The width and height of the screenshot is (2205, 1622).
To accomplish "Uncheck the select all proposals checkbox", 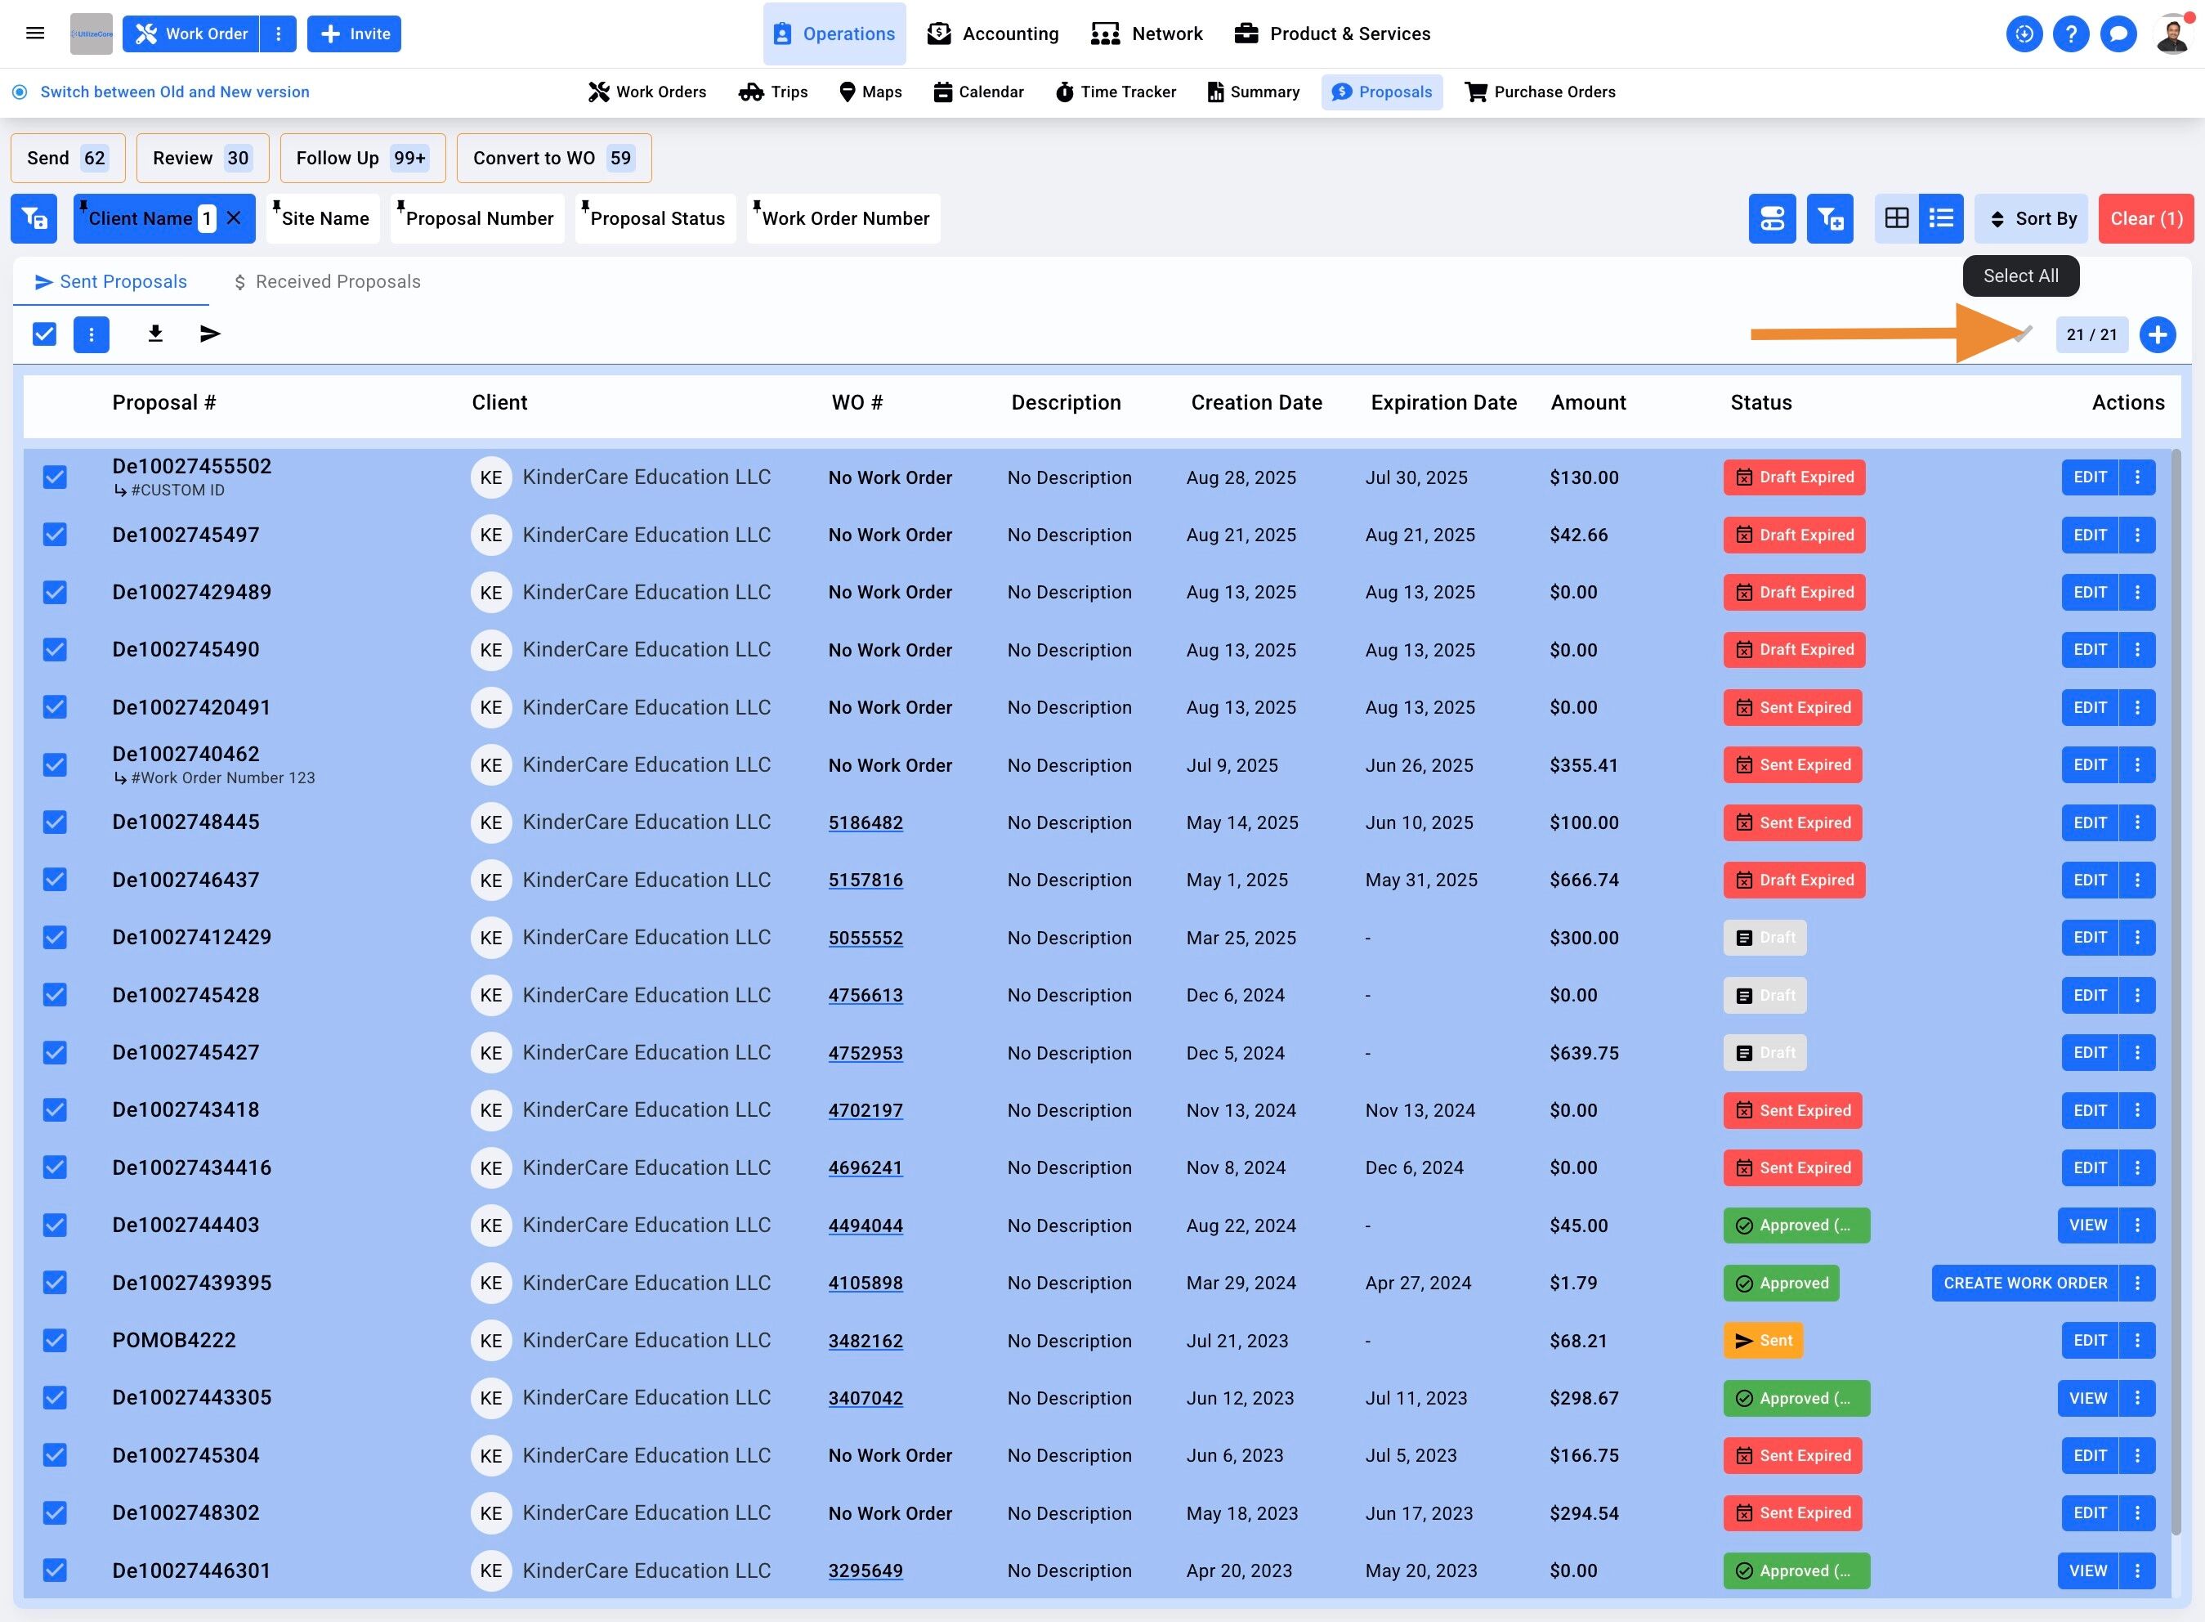I will tap(44, 334).
